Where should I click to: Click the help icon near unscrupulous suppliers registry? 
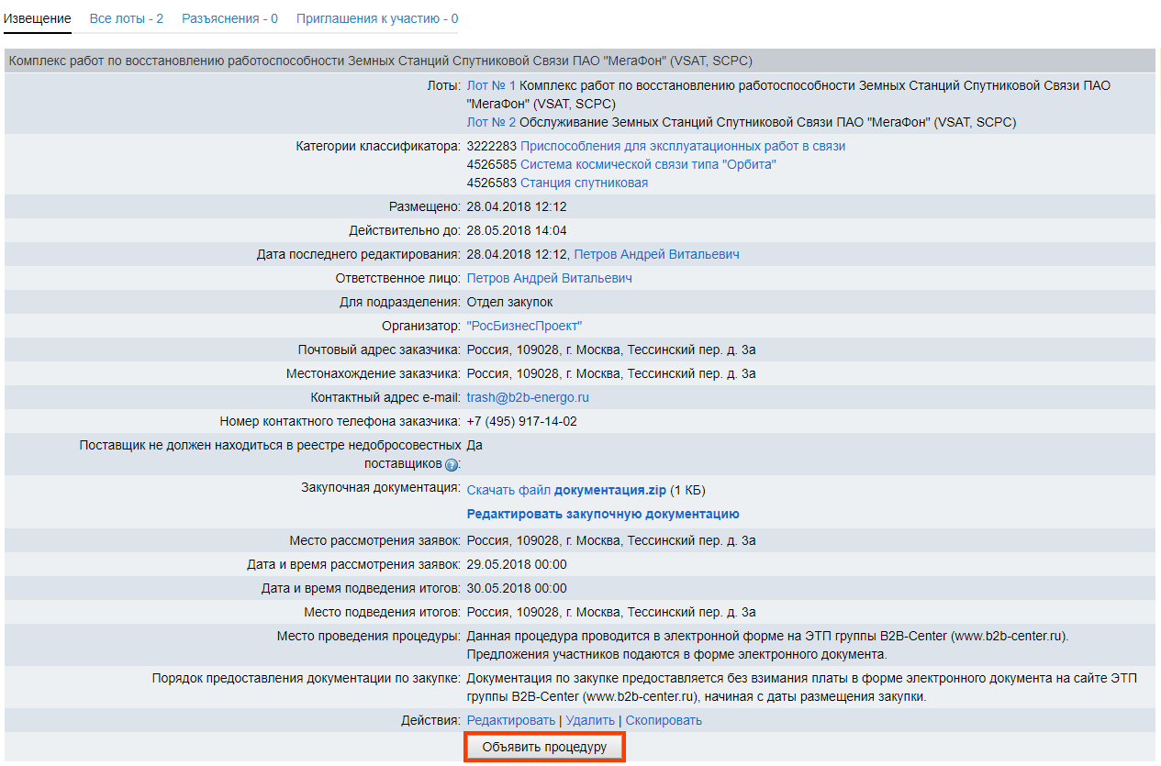coord(451,465)
